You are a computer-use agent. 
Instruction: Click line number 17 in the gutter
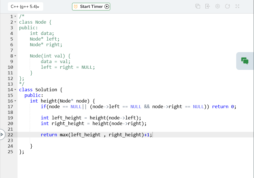(x=10, y=107)
